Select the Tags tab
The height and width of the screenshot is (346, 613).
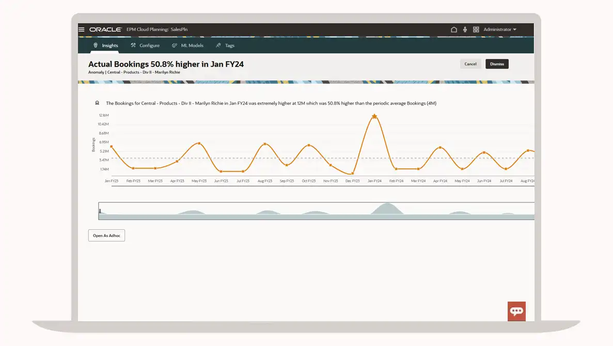[x=225, y=45]
